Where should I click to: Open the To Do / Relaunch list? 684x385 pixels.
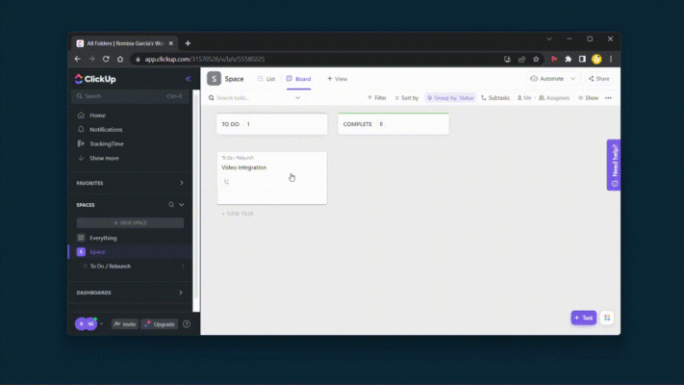[x=111, y=267]
